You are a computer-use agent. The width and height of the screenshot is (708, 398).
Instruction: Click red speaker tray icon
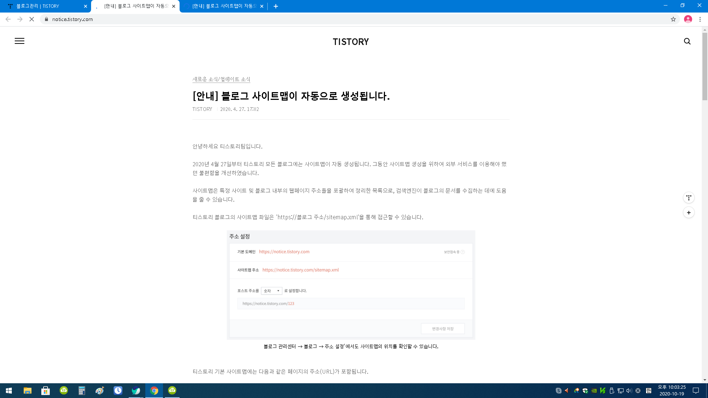coord(567,391)
